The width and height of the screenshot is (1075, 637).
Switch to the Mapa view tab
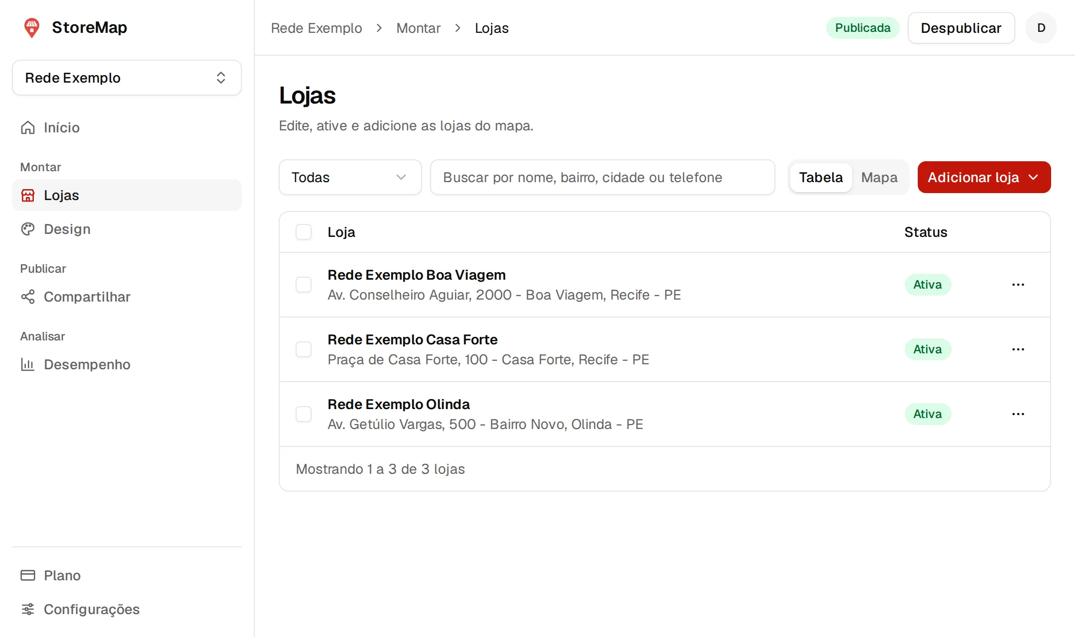coord(879,177)
